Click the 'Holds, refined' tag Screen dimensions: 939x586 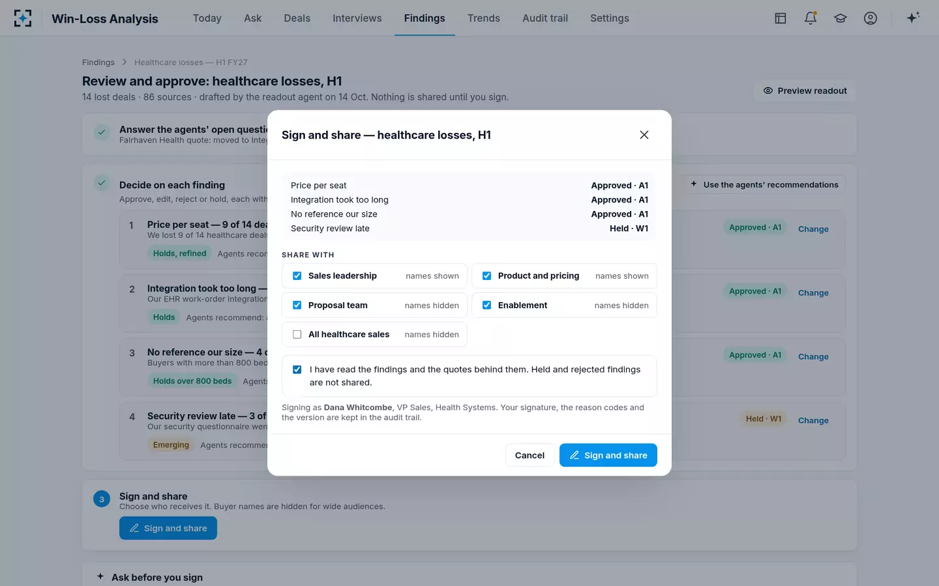pos(179,253)
